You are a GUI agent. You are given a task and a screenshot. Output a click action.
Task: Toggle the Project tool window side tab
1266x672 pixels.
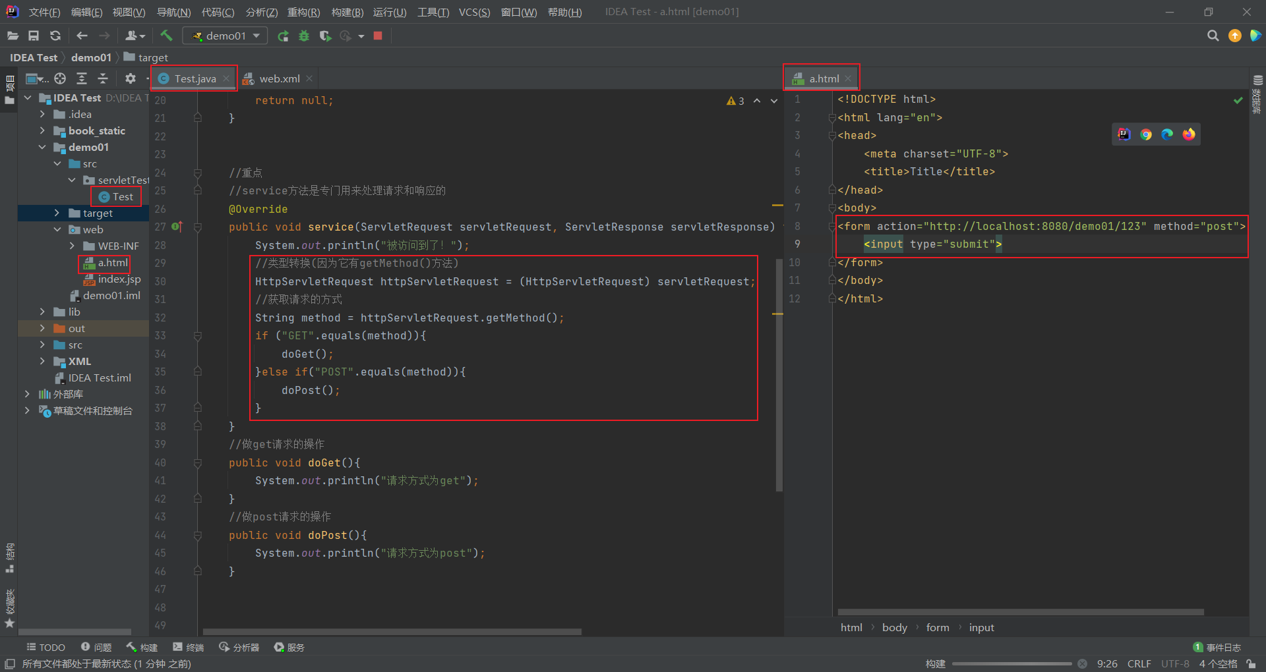(9, 90)
